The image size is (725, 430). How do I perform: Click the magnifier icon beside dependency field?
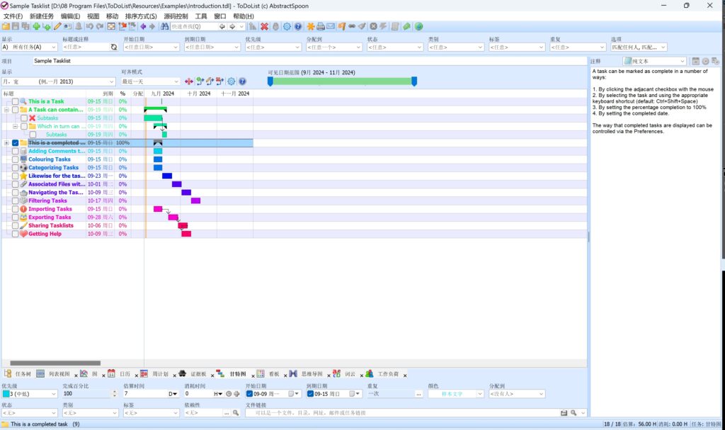pyautogui.click(x=236, y=413)
